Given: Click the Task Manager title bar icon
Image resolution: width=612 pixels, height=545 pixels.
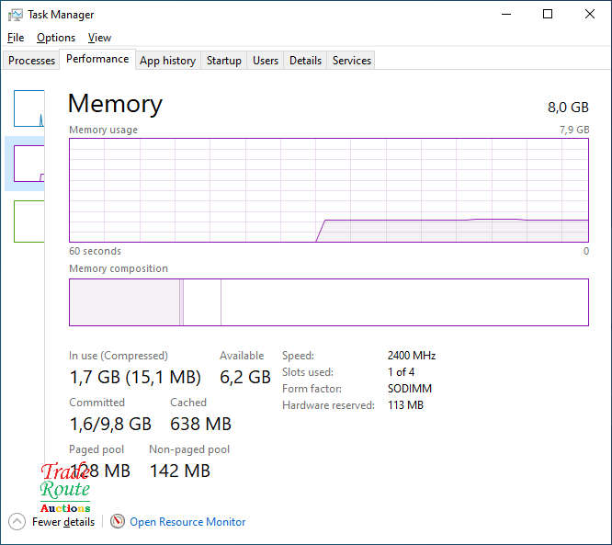Looking at the screenshot, I should pyautogui.click(x=16, y=15).
